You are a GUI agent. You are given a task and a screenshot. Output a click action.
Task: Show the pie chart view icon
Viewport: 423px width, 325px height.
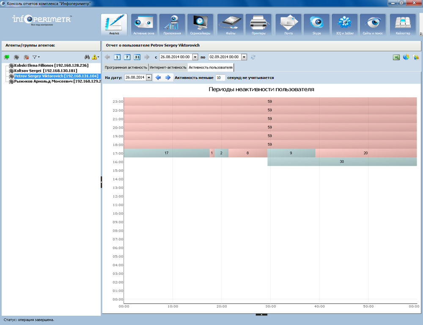[x=406, y=57]
